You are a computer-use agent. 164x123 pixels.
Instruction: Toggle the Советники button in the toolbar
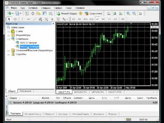pyautogui.click(x=93, y=13)
